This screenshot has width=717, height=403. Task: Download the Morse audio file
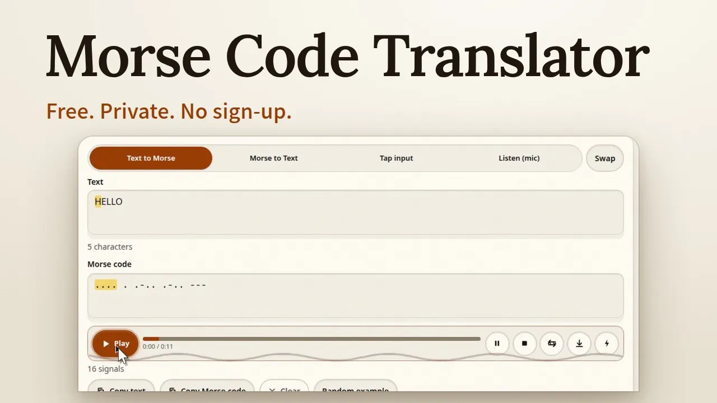tap(579, 343)
